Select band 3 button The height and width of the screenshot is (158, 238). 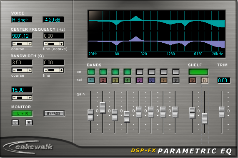(x=115, y=80)
